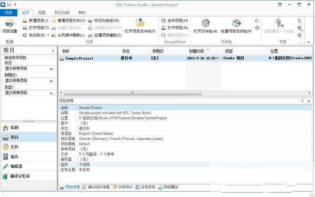Close the 项目详情 panel

[x=309, y=101]
